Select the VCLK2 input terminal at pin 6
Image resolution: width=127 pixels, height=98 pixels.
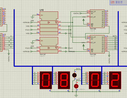(x=31, y=30)
